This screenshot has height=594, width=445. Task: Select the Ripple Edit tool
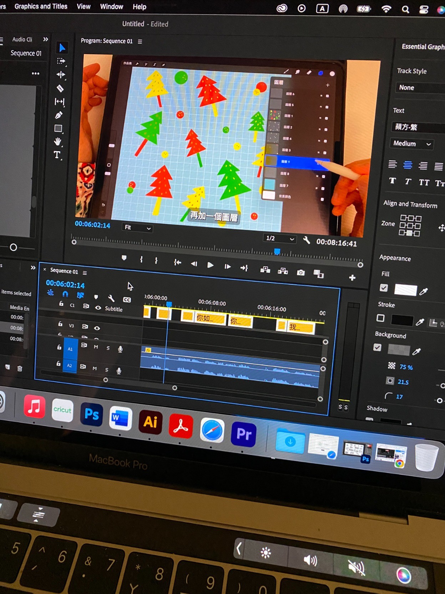[x=60, y=75]
